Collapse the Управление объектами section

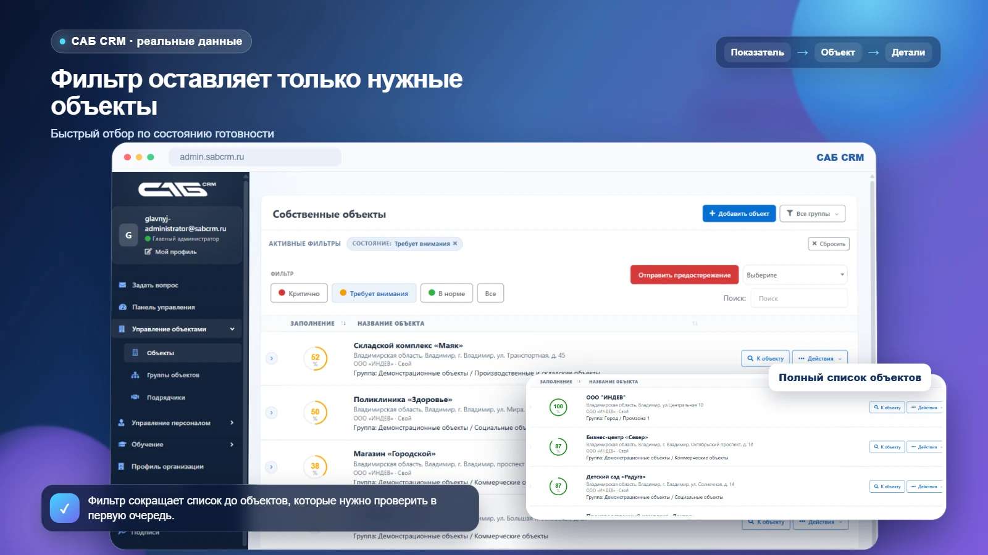point(177,329)
